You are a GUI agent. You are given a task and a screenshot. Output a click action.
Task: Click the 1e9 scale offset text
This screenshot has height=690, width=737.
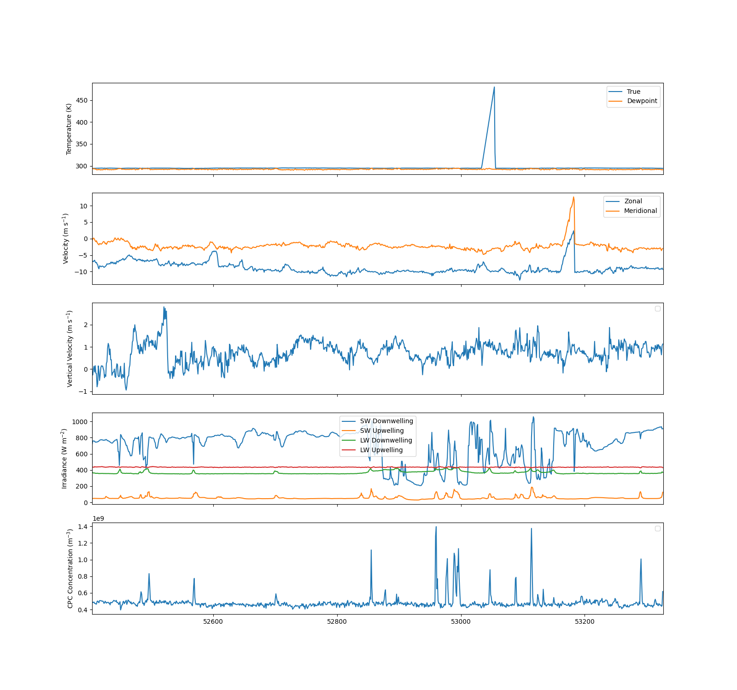click(99, 518)
